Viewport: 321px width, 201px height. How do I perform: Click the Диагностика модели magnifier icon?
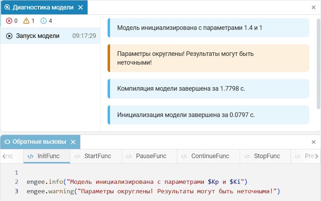pyautogui.click(x=7, y=7)
